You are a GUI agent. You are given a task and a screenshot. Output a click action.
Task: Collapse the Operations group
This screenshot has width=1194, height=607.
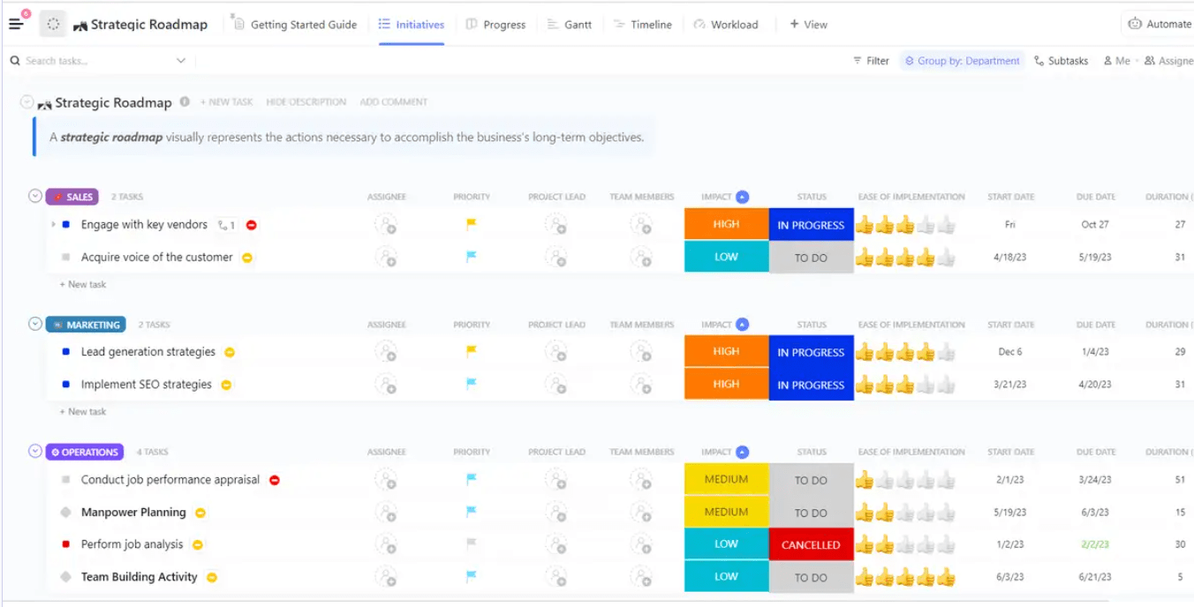coord(35,451)
